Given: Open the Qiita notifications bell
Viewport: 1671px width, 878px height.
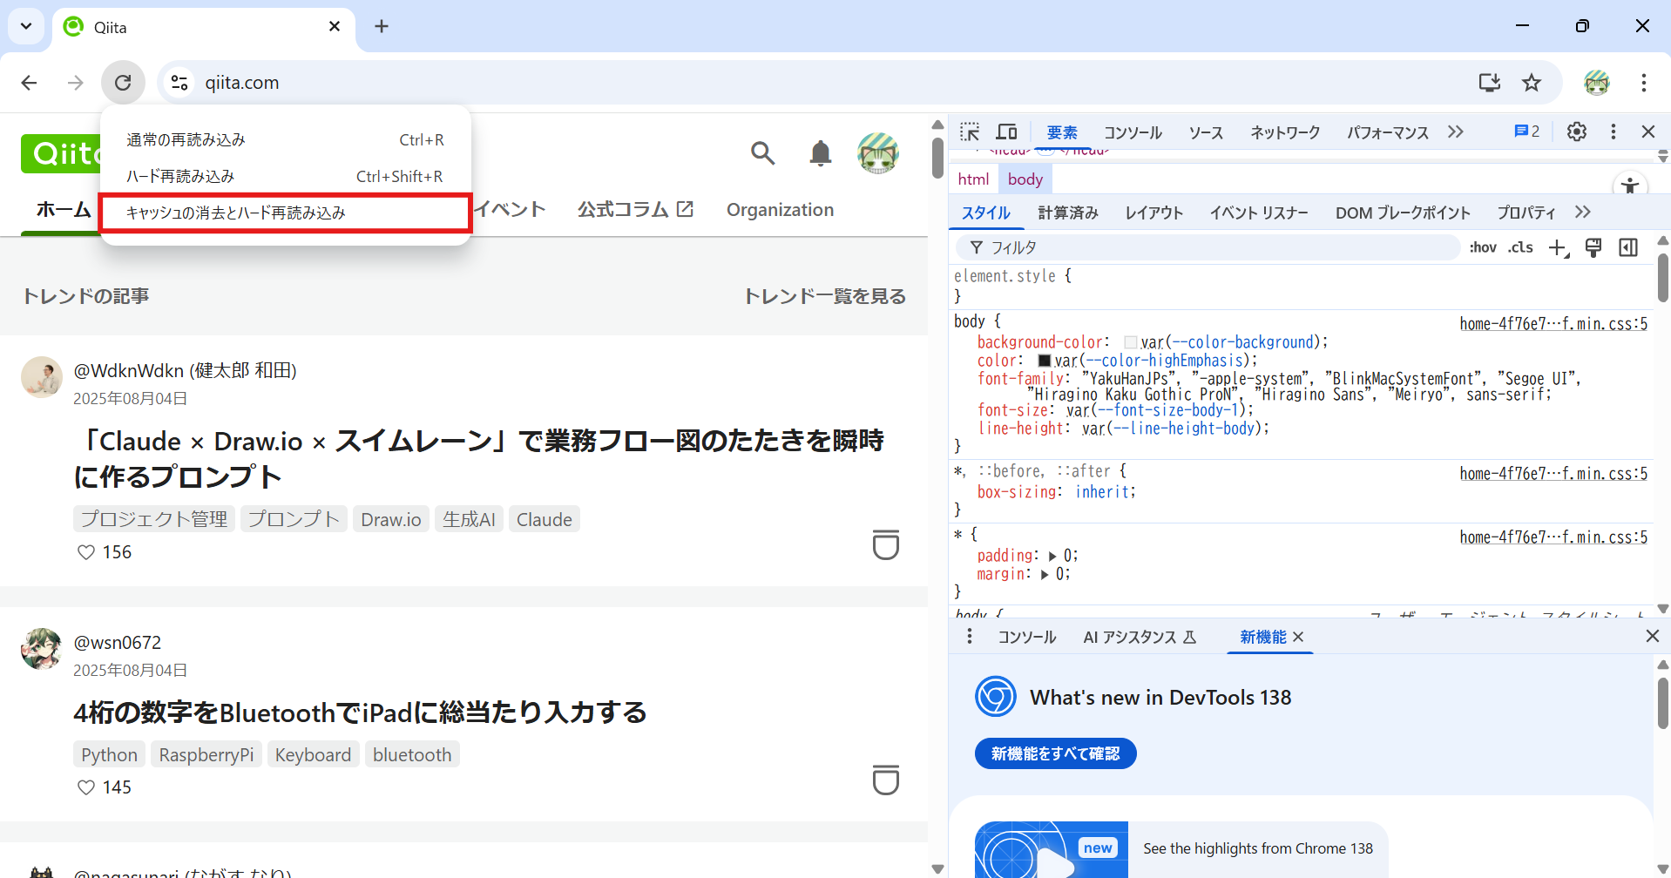Looking at the screenshot, I should [x=820, y=153].
